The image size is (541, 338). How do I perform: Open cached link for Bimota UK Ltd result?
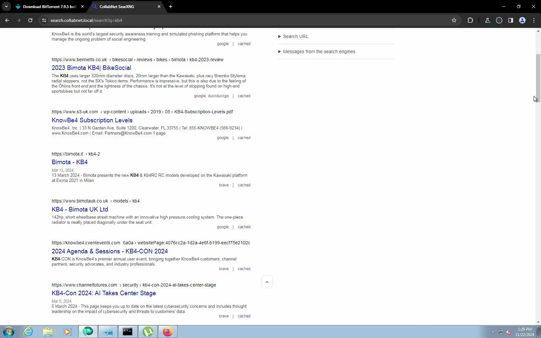[x=244, y=227]
